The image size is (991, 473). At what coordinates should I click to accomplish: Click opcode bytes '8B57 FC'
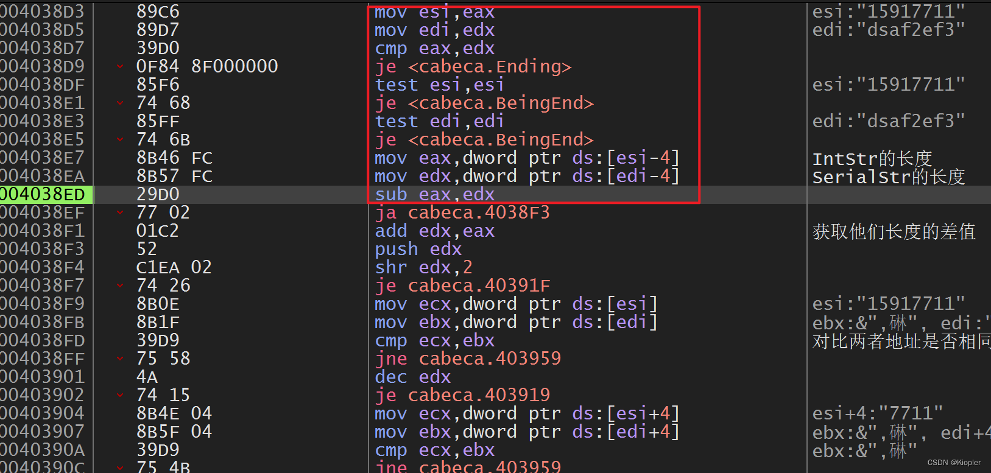click(174, 176)
